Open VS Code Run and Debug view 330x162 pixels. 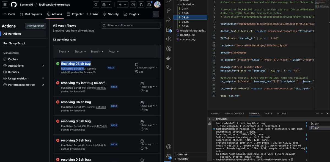(169, 20)
